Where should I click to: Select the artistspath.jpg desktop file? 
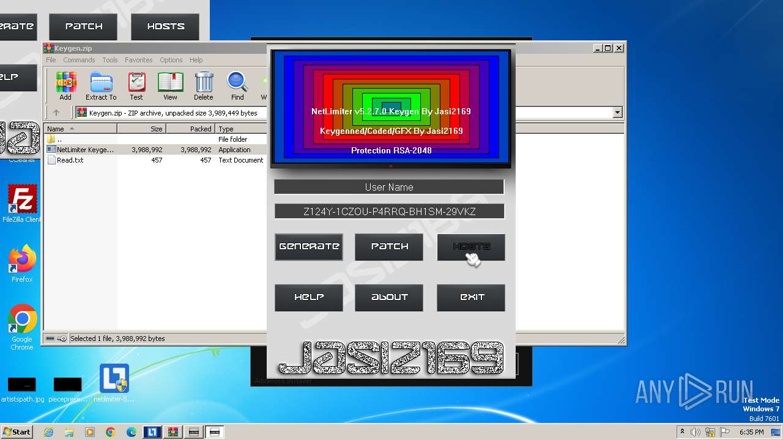22,389
